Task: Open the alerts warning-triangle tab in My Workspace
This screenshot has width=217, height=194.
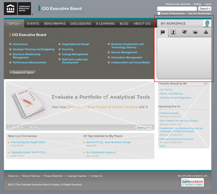Action: point(206,32)
